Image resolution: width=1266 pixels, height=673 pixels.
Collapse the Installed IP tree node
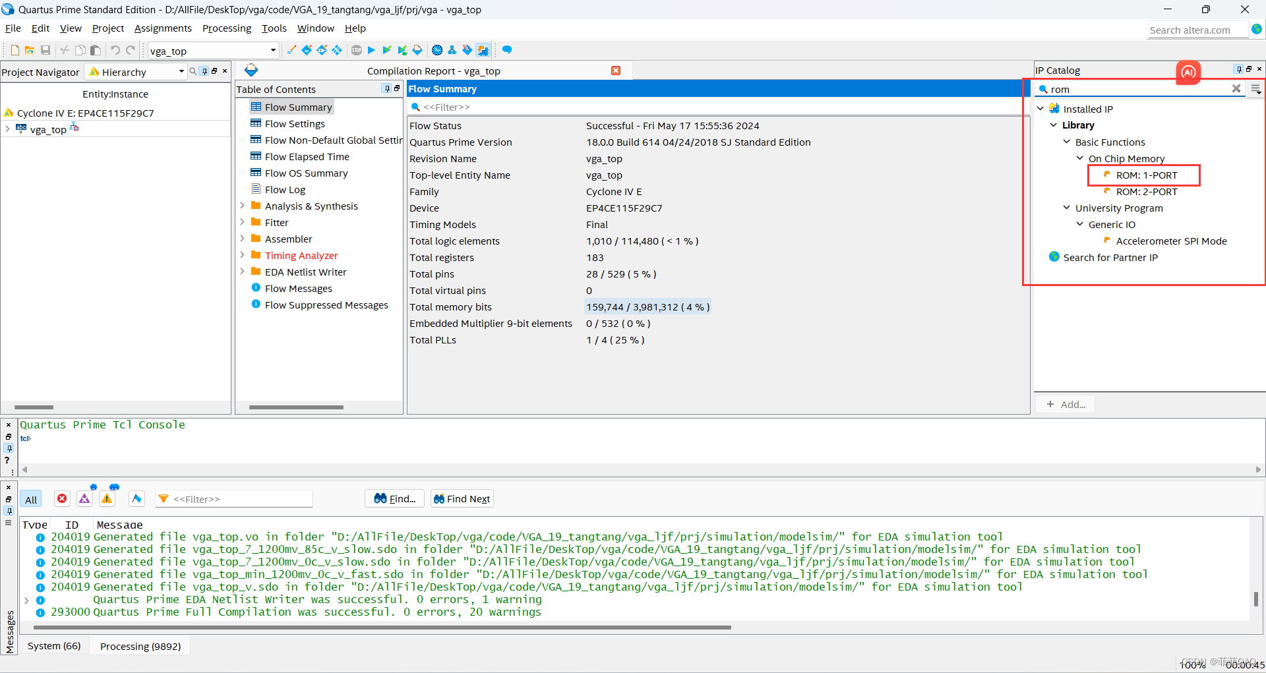tap(1040, 109)
